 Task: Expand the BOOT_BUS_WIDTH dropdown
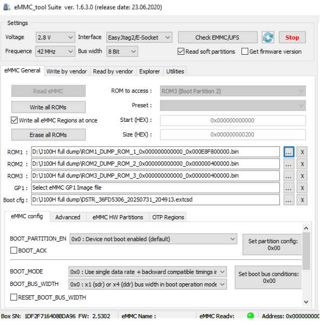(147, 284)
